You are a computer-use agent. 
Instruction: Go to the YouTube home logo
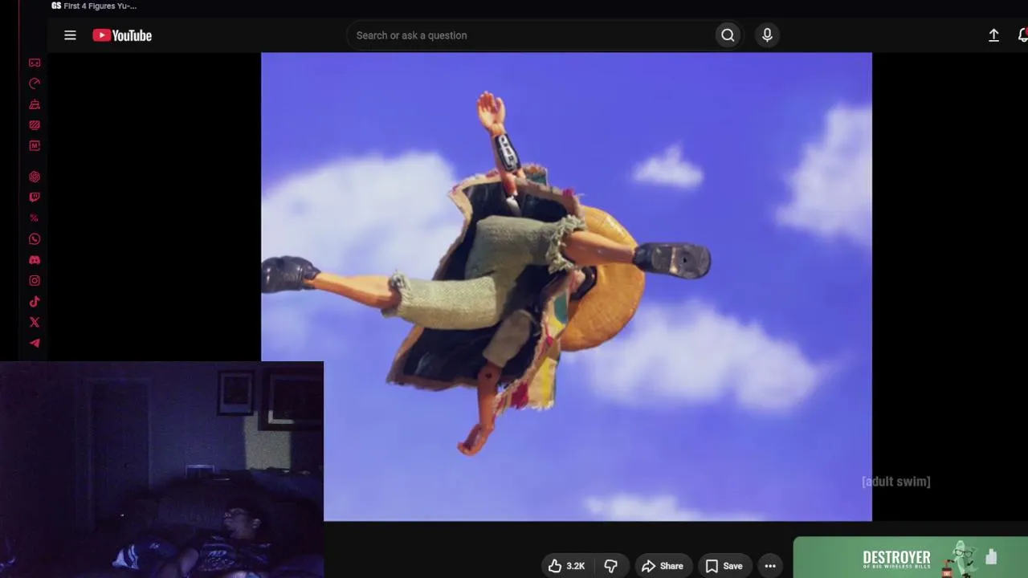click(x=122, y=35)
